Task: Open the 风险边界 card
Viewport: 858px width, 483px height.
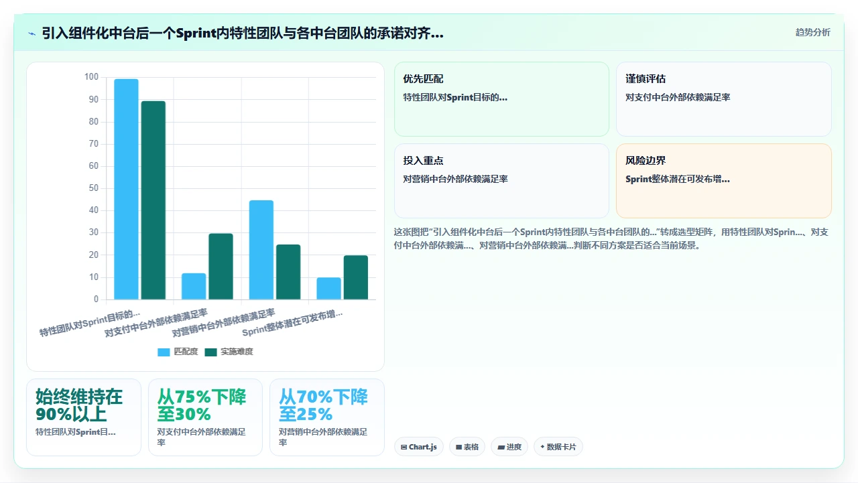Action: (723, 181)
